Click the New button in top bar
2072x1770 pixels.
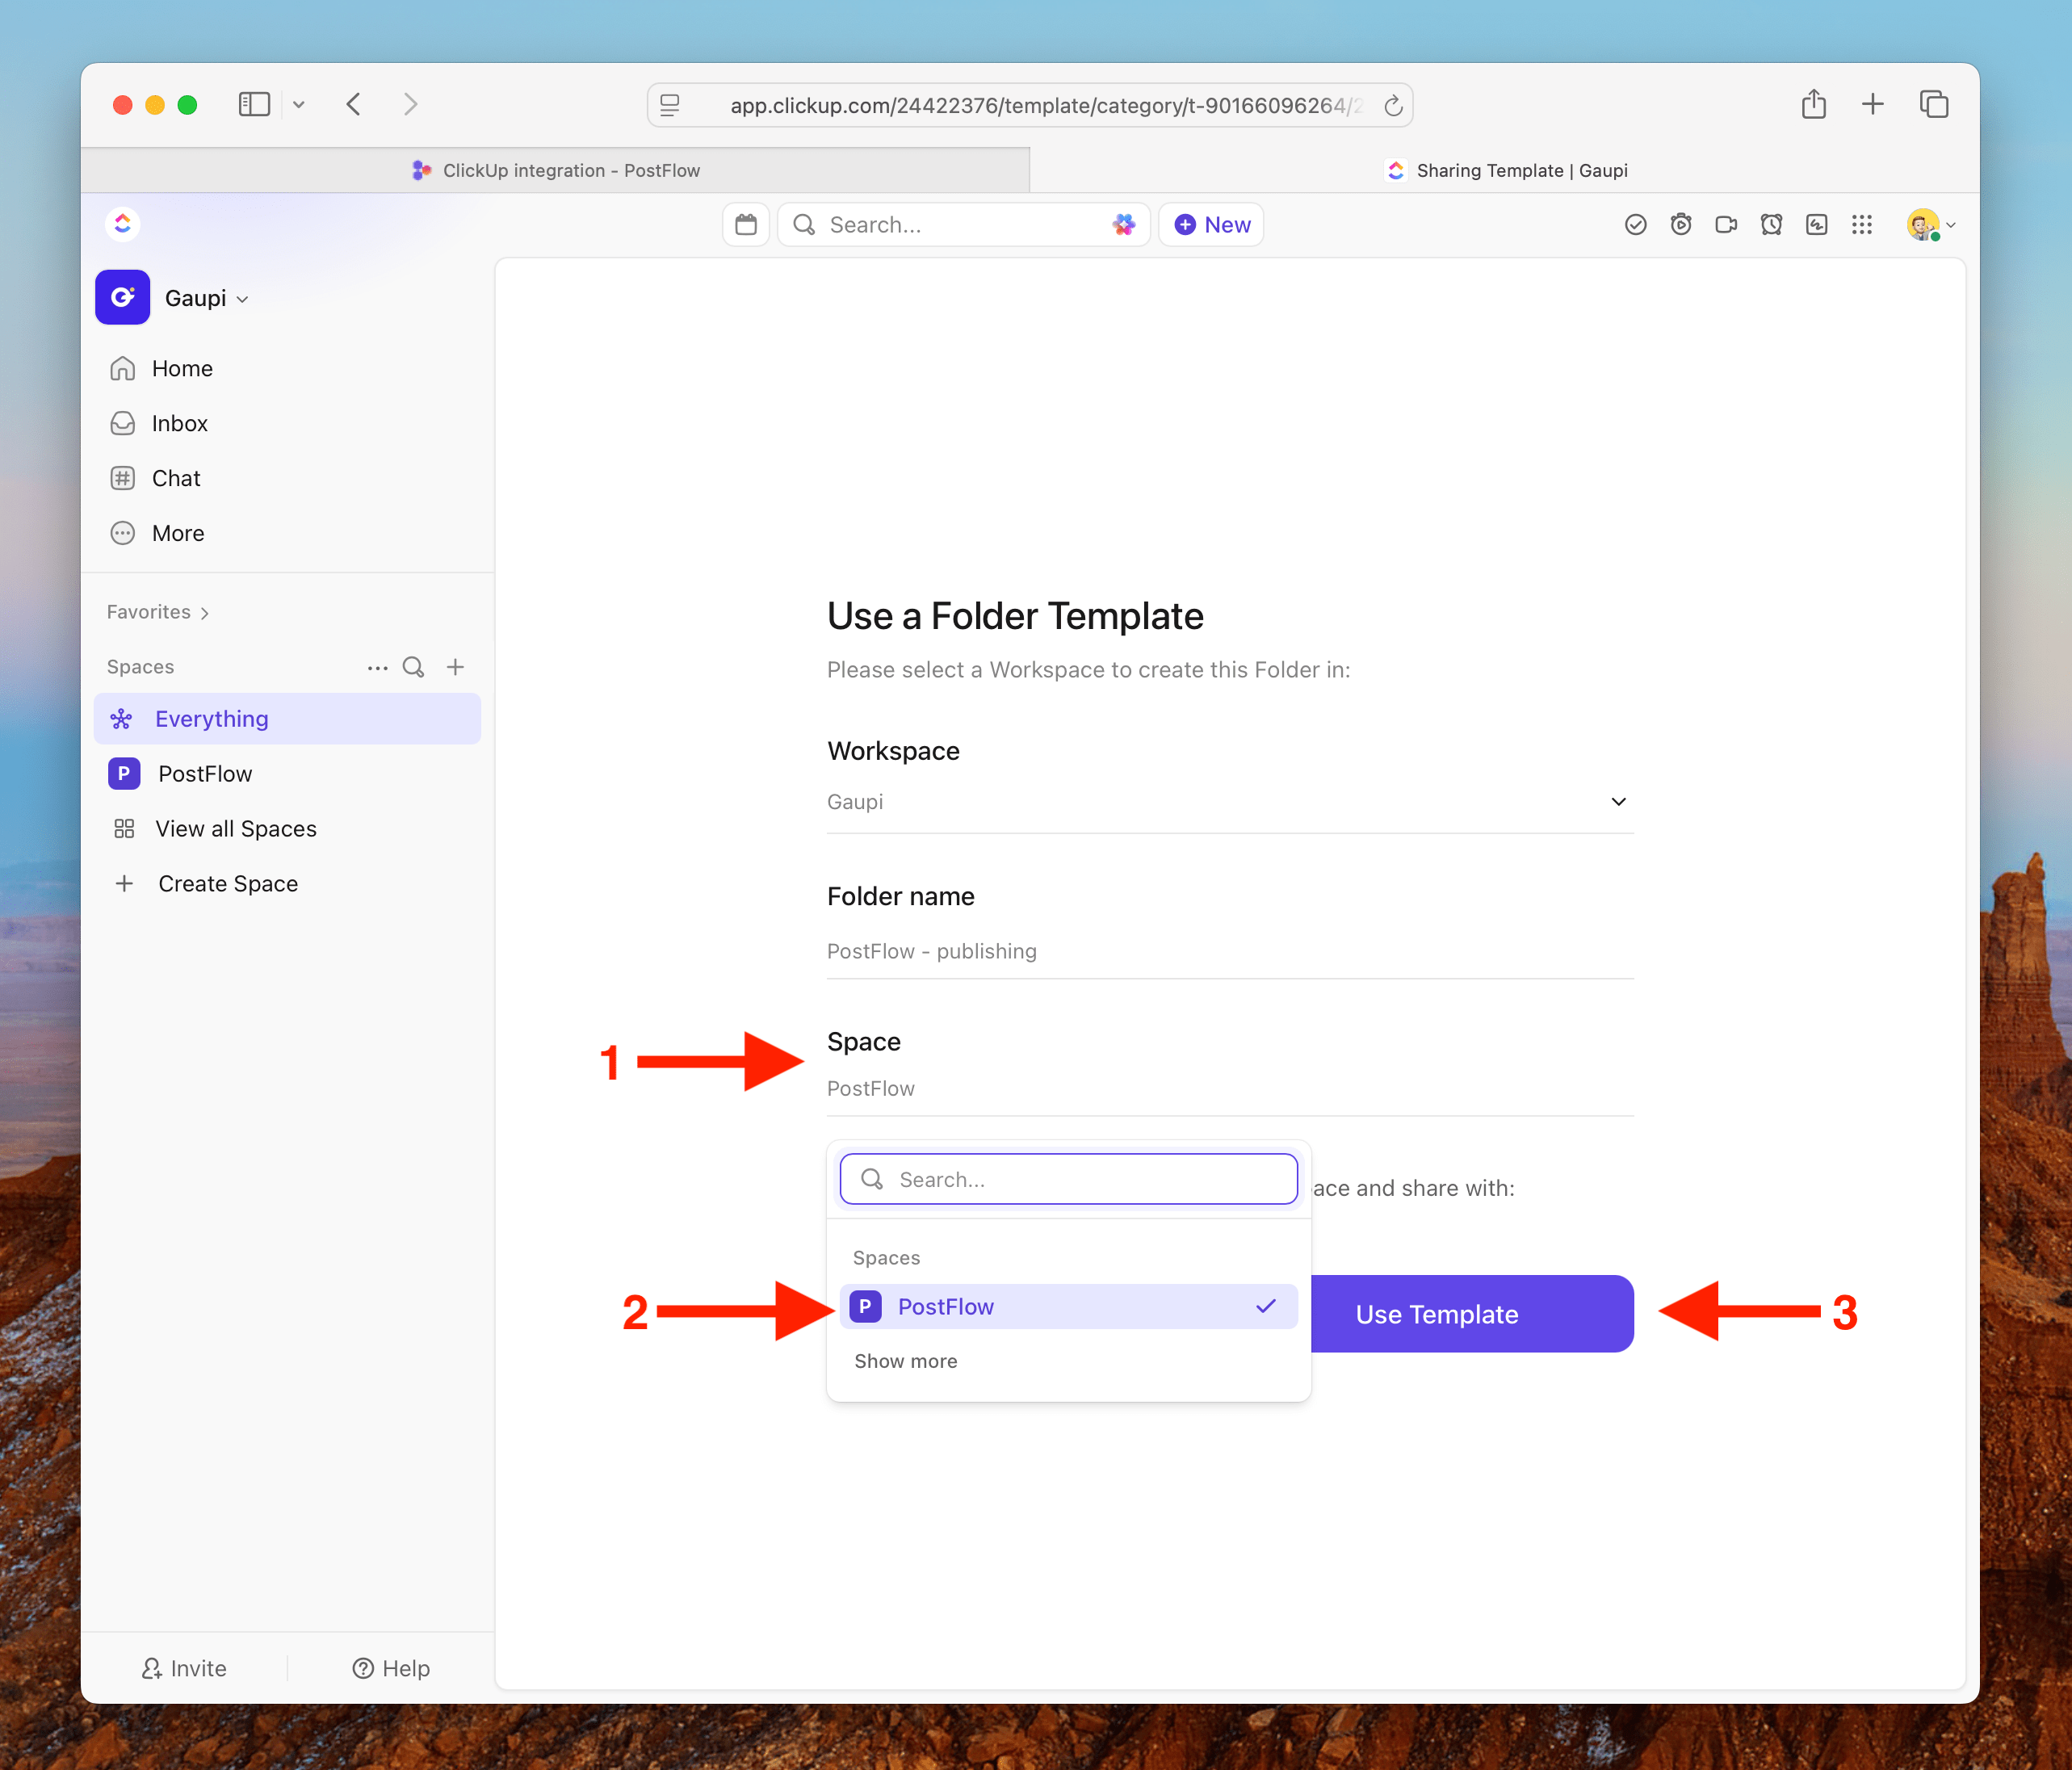pyautogui.click(x=1211, y=224)
